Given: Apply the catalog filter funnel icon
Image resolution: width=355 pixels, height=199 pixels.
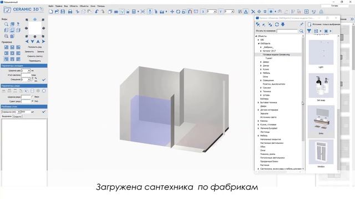Looking at the screenshot, I should 309,31.
